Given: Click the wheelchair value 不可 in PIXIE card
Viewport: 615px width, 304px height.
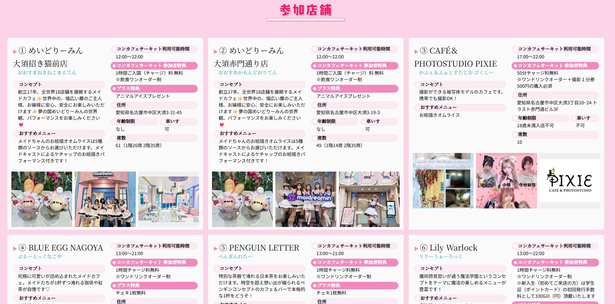Looking at the screenshot, I should coord(580,126).
